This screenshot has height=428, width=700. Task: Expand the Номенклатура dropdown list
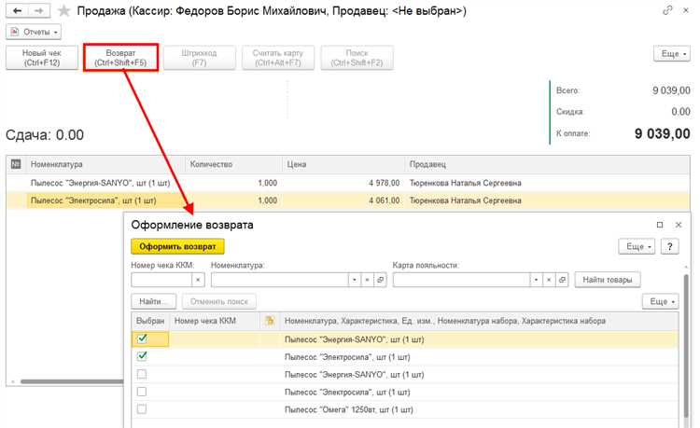tap(353, 280)
